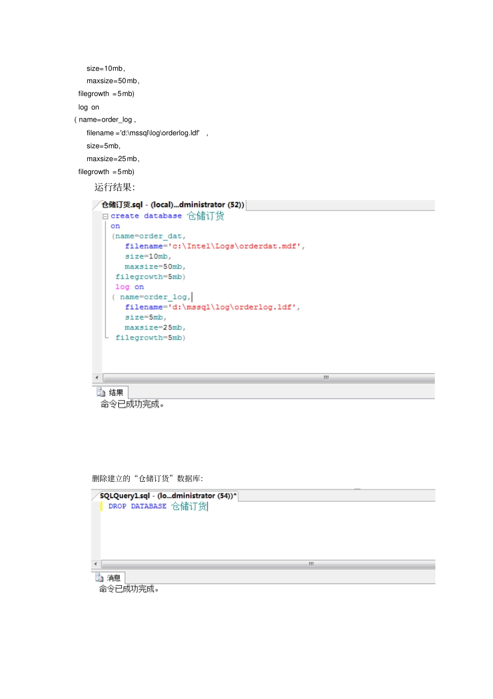Select the 仓储订货.sql query tab

point(172,205)
